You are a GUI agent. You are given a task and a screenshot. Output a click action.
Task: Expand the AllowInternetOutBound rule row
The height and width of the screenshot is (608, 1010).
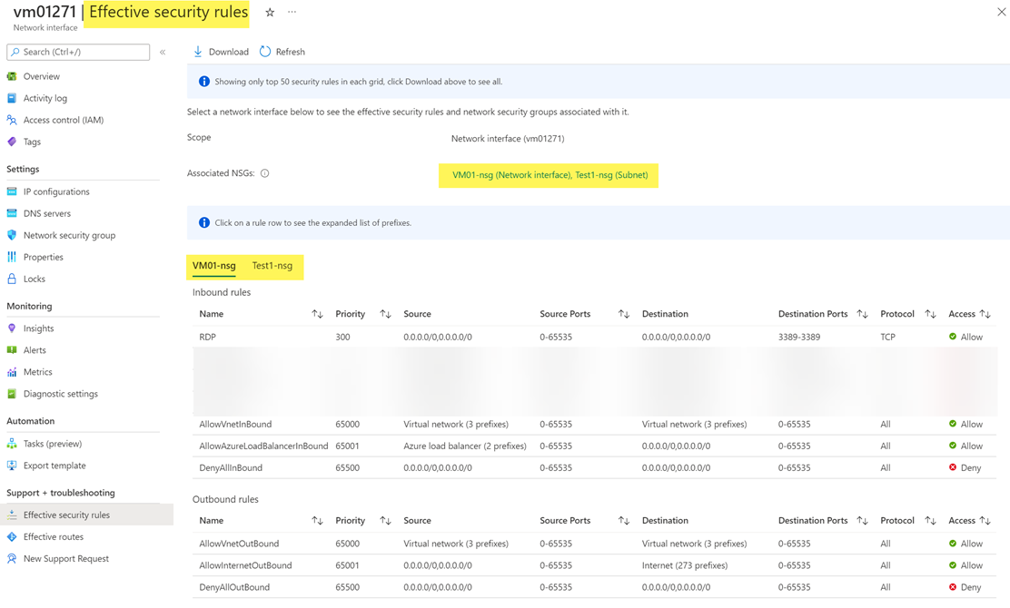[595, 565]
